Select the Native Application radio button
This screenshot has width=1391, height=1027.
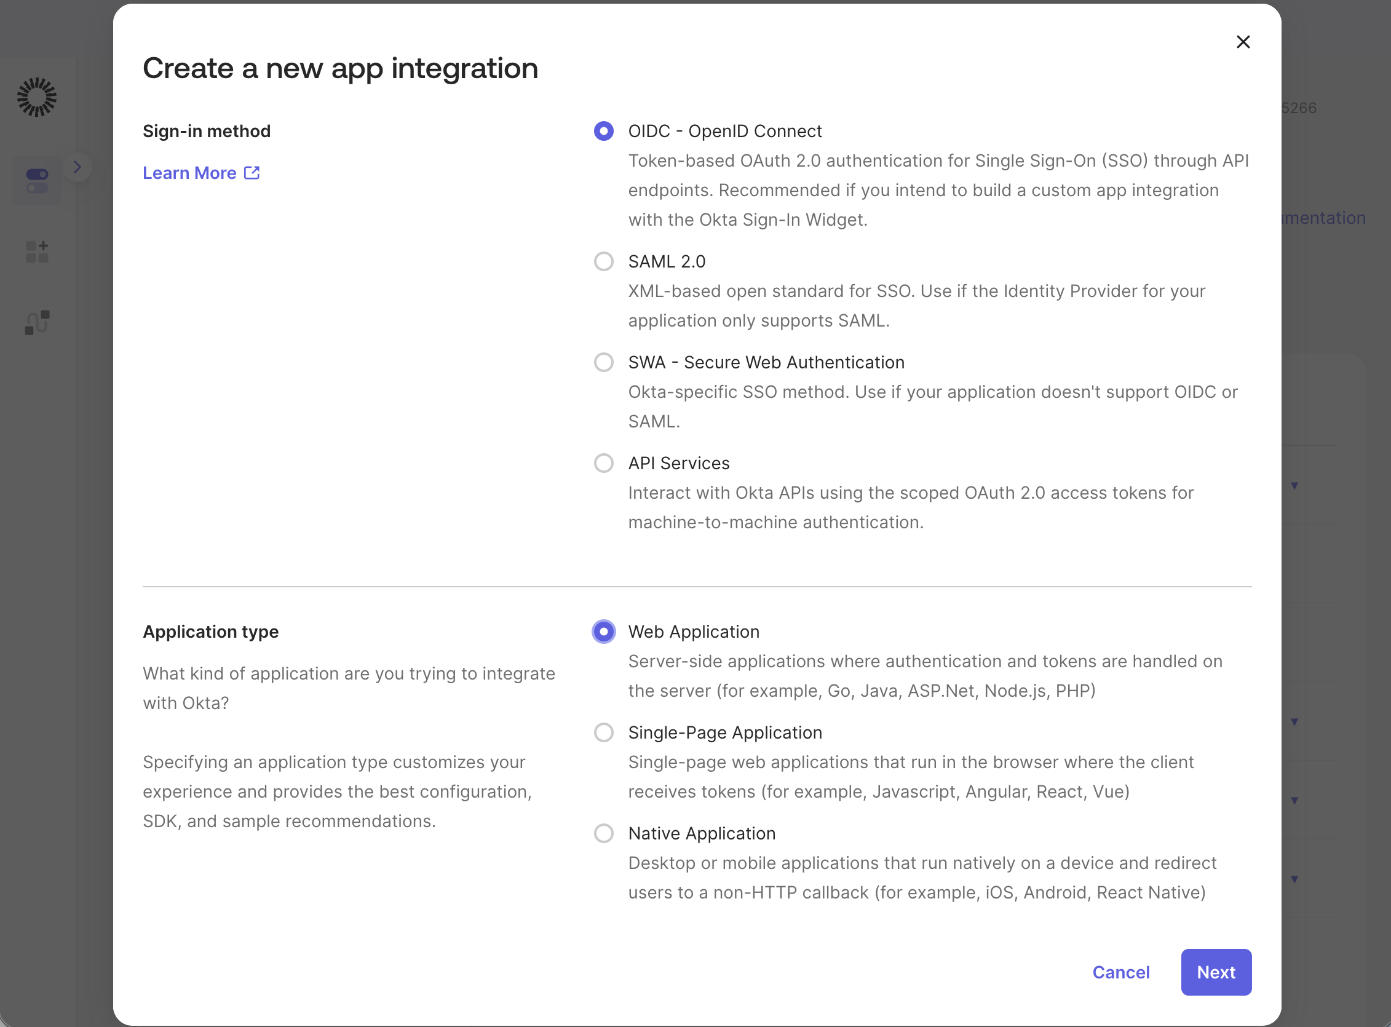[603, 833]
